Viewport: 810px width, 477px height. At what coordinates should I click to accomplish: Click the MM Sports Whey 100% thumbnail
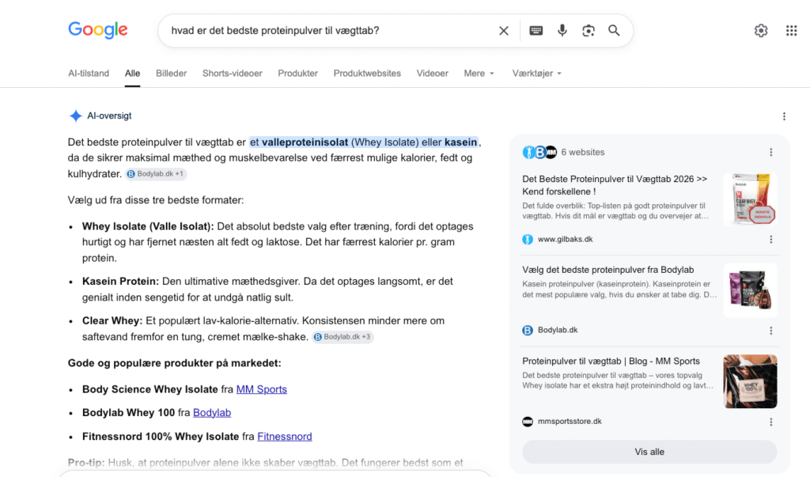tap(750, 381)
